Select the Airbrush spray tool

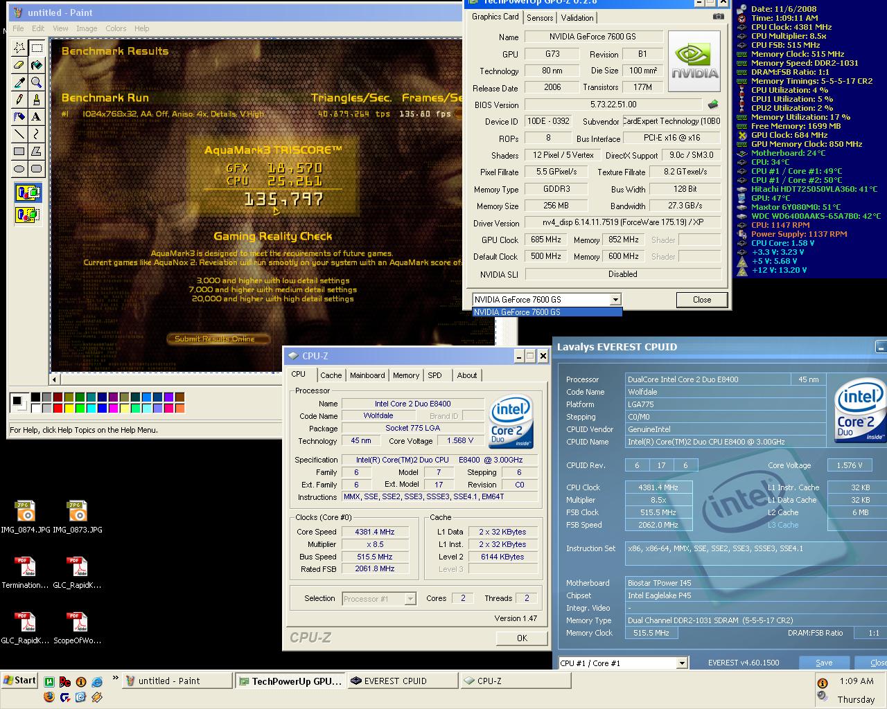point(19,117)
